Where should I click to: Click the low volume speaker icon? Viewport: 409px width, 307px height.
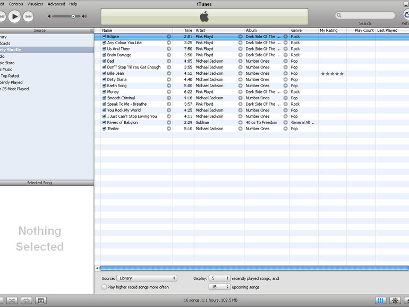point(49,16)
